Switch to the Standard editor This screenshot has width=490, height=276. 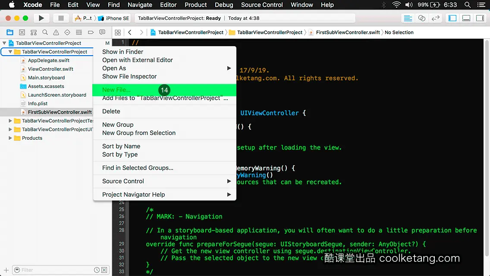click(408, 18)
